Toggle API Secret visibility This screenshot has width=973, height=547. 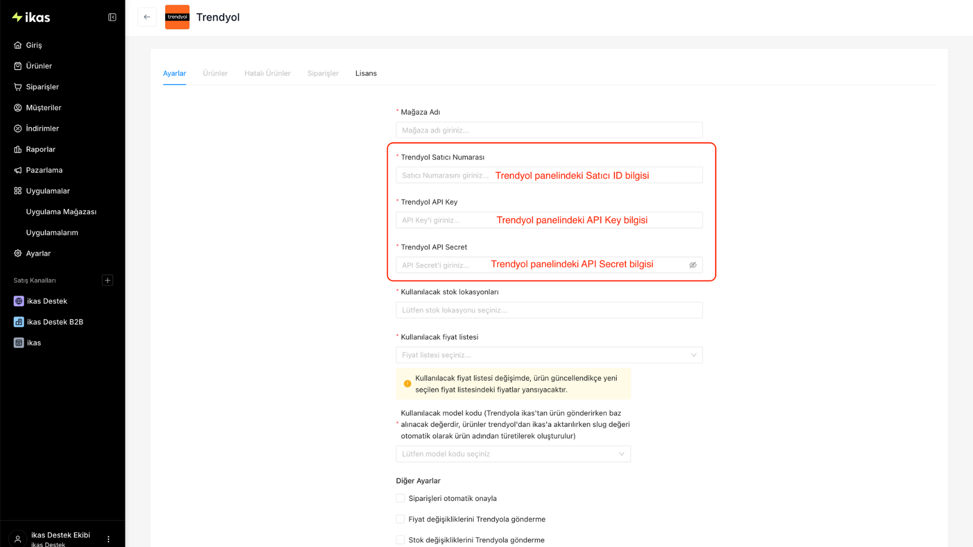click(x=693, y=265)
